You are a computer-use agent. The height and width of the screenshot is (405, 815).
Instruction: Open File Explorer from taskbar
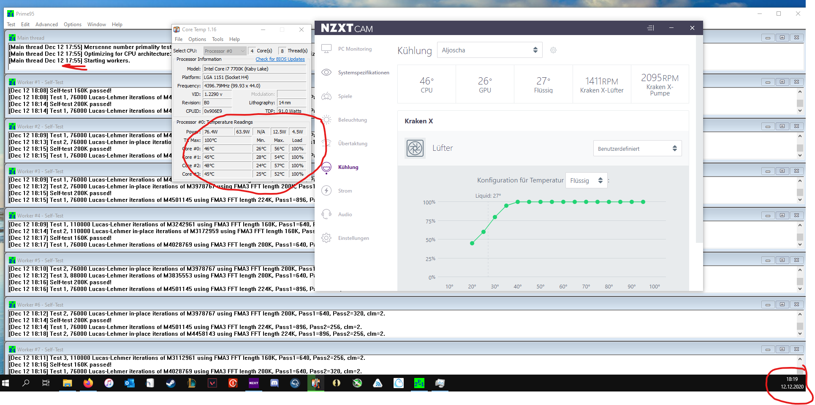(x=67, y=383)
